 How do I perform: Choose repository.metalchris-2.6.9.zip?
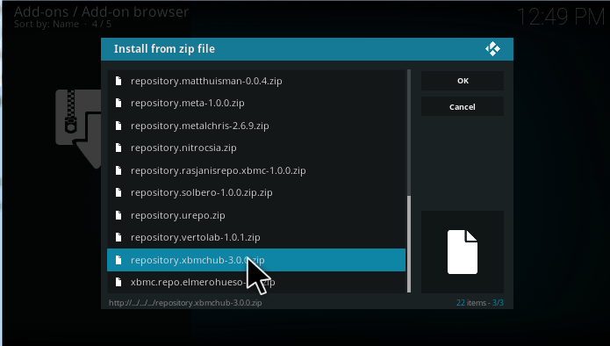coord(256,126)
